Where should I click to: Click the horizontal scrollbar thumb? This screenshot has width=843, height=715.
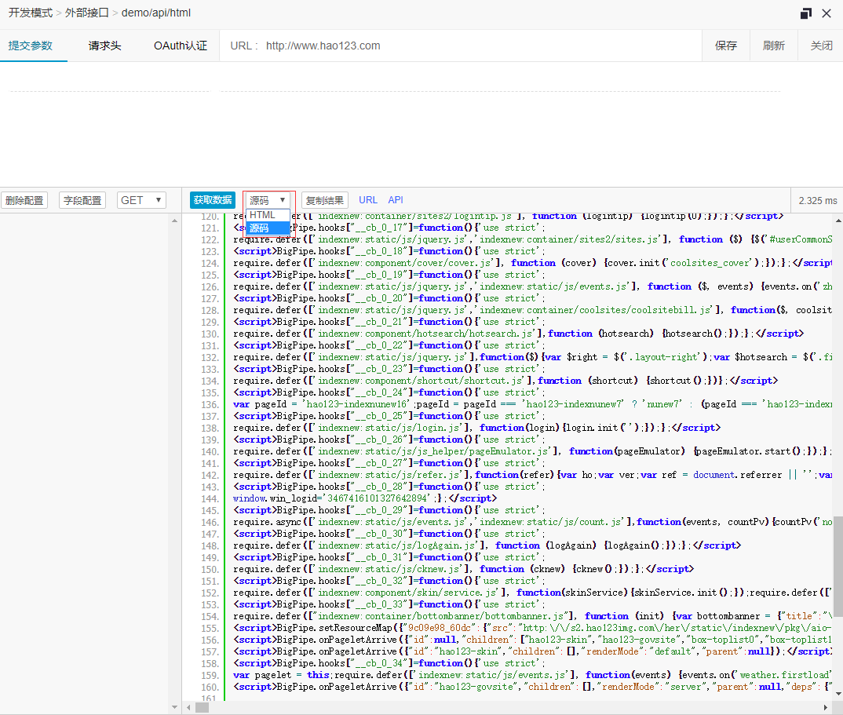point(202,707)
